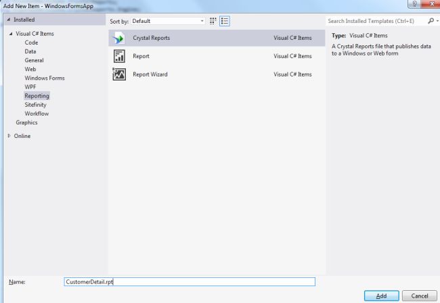The height and width of the screenshot is (303, 440).
Task: Click Visual C# Items in Crystal Reports row
Action: tap(292, 38)
